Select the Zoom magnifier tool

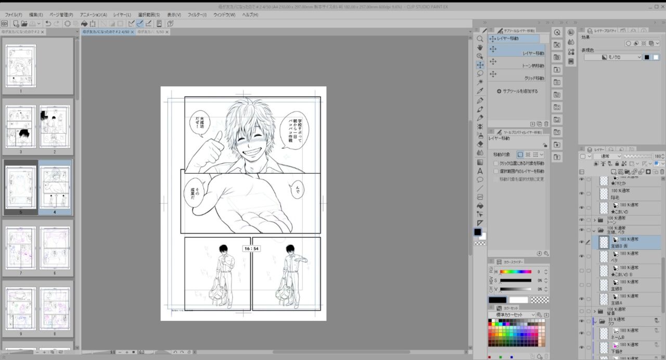click(x=480, y=38)
